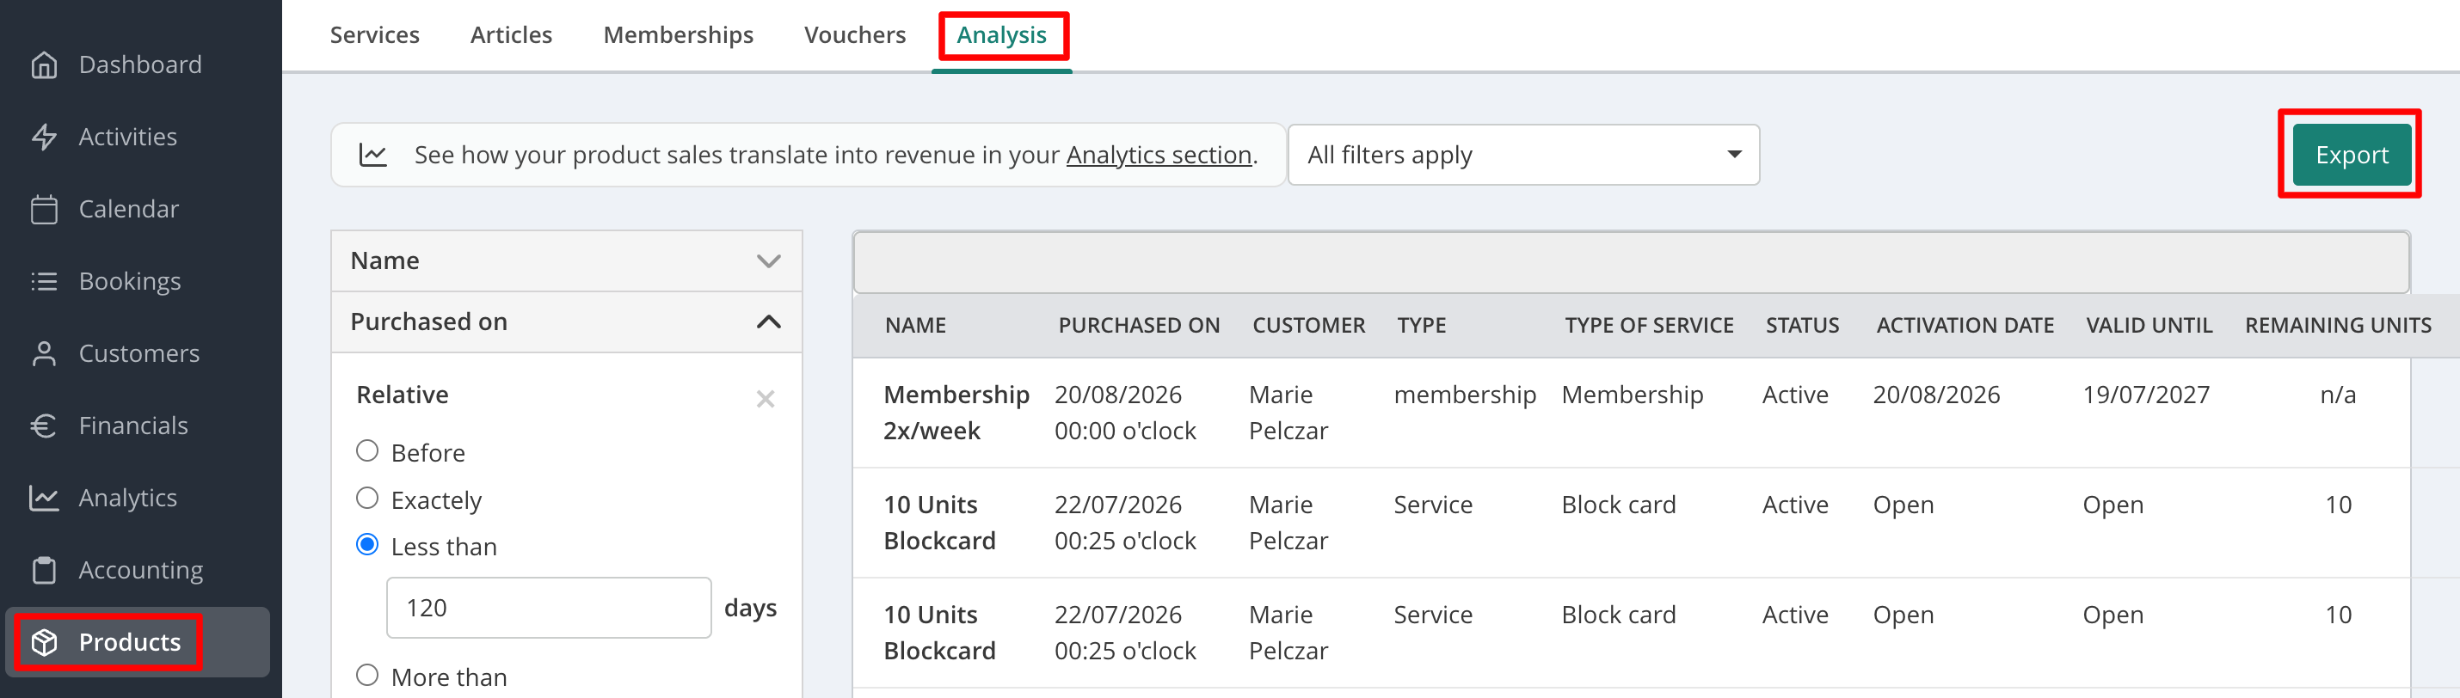This screenshot has width=2460, height=698.
Task: Sort by PURCHASED ON column header
Action: pyautogui.click(x=1138, y=326)
